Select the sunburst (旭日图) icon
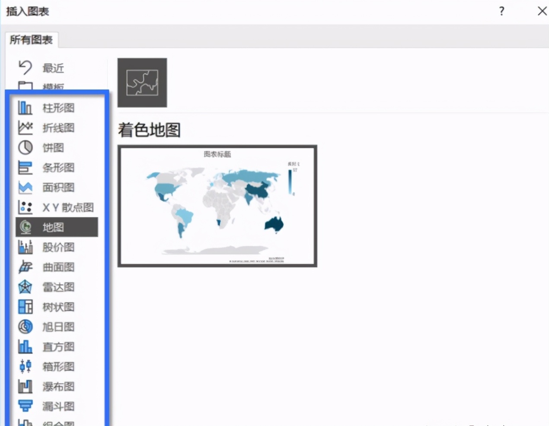This screenshot has width=549, height=426. [x=25, y=327]
